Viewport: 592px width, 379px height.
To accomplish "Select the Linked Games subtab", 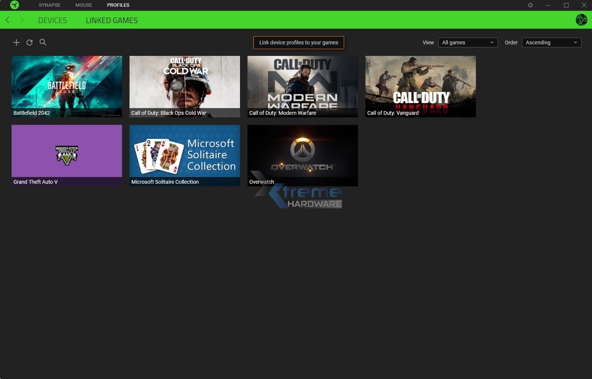I will [112, 20].
